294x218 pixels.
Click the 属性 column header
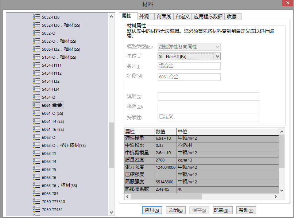coord(139,132)
